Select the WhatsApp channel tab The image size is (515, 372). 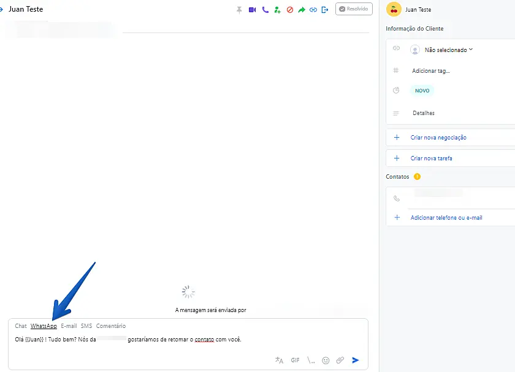pyautogui.click(x=44, y=325)
